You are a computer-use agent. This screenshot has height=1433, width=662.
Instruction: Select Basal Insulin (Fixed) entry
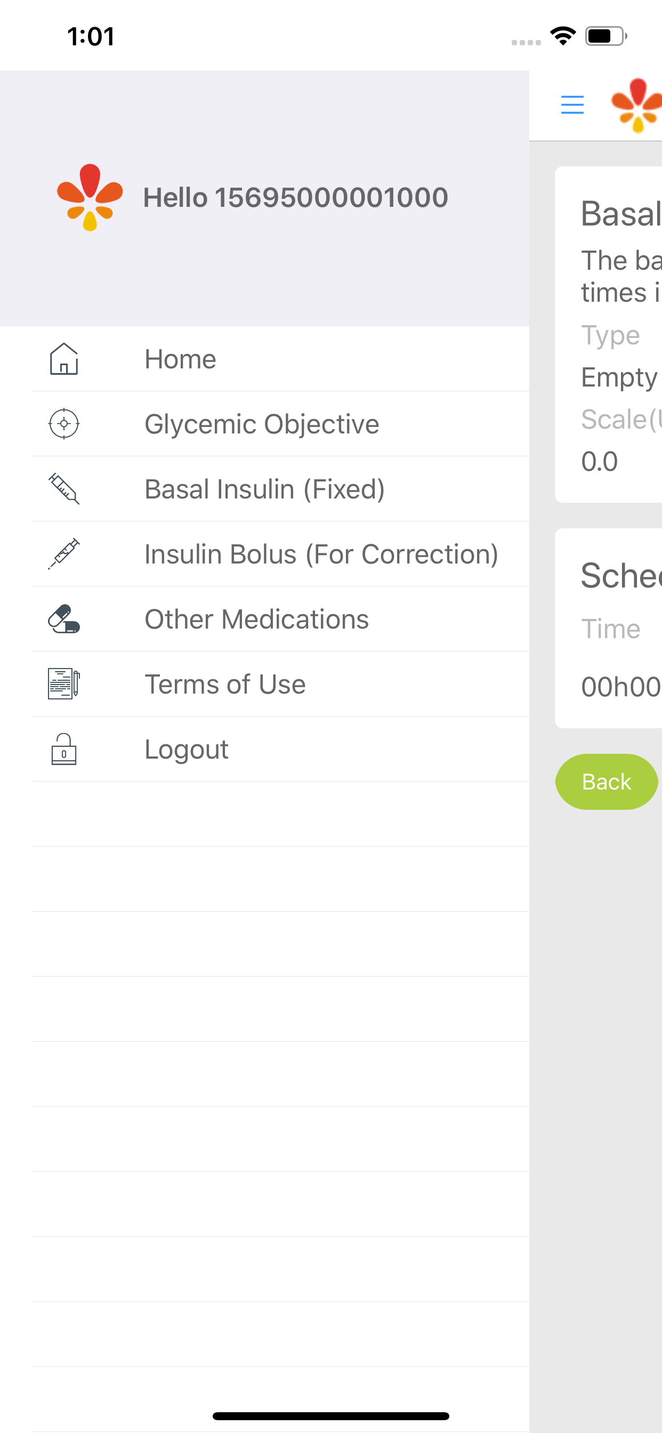click(x=264, y=489)
